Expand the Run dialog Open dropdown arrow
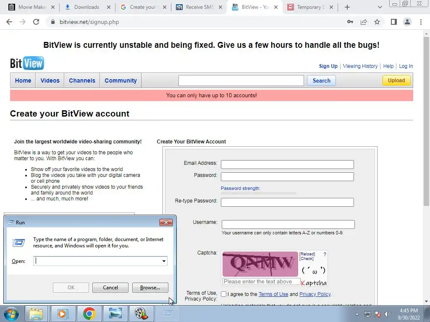 [x=164, y=261]
